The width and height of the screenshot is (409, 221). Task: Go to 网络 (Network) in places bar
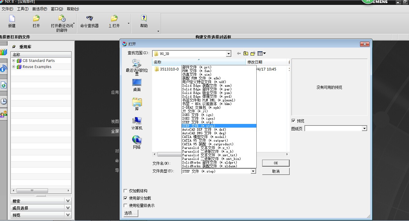(137, 142)
